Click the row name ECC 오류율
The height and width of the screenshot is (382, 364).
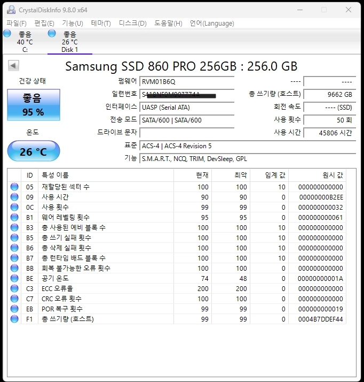57,289
